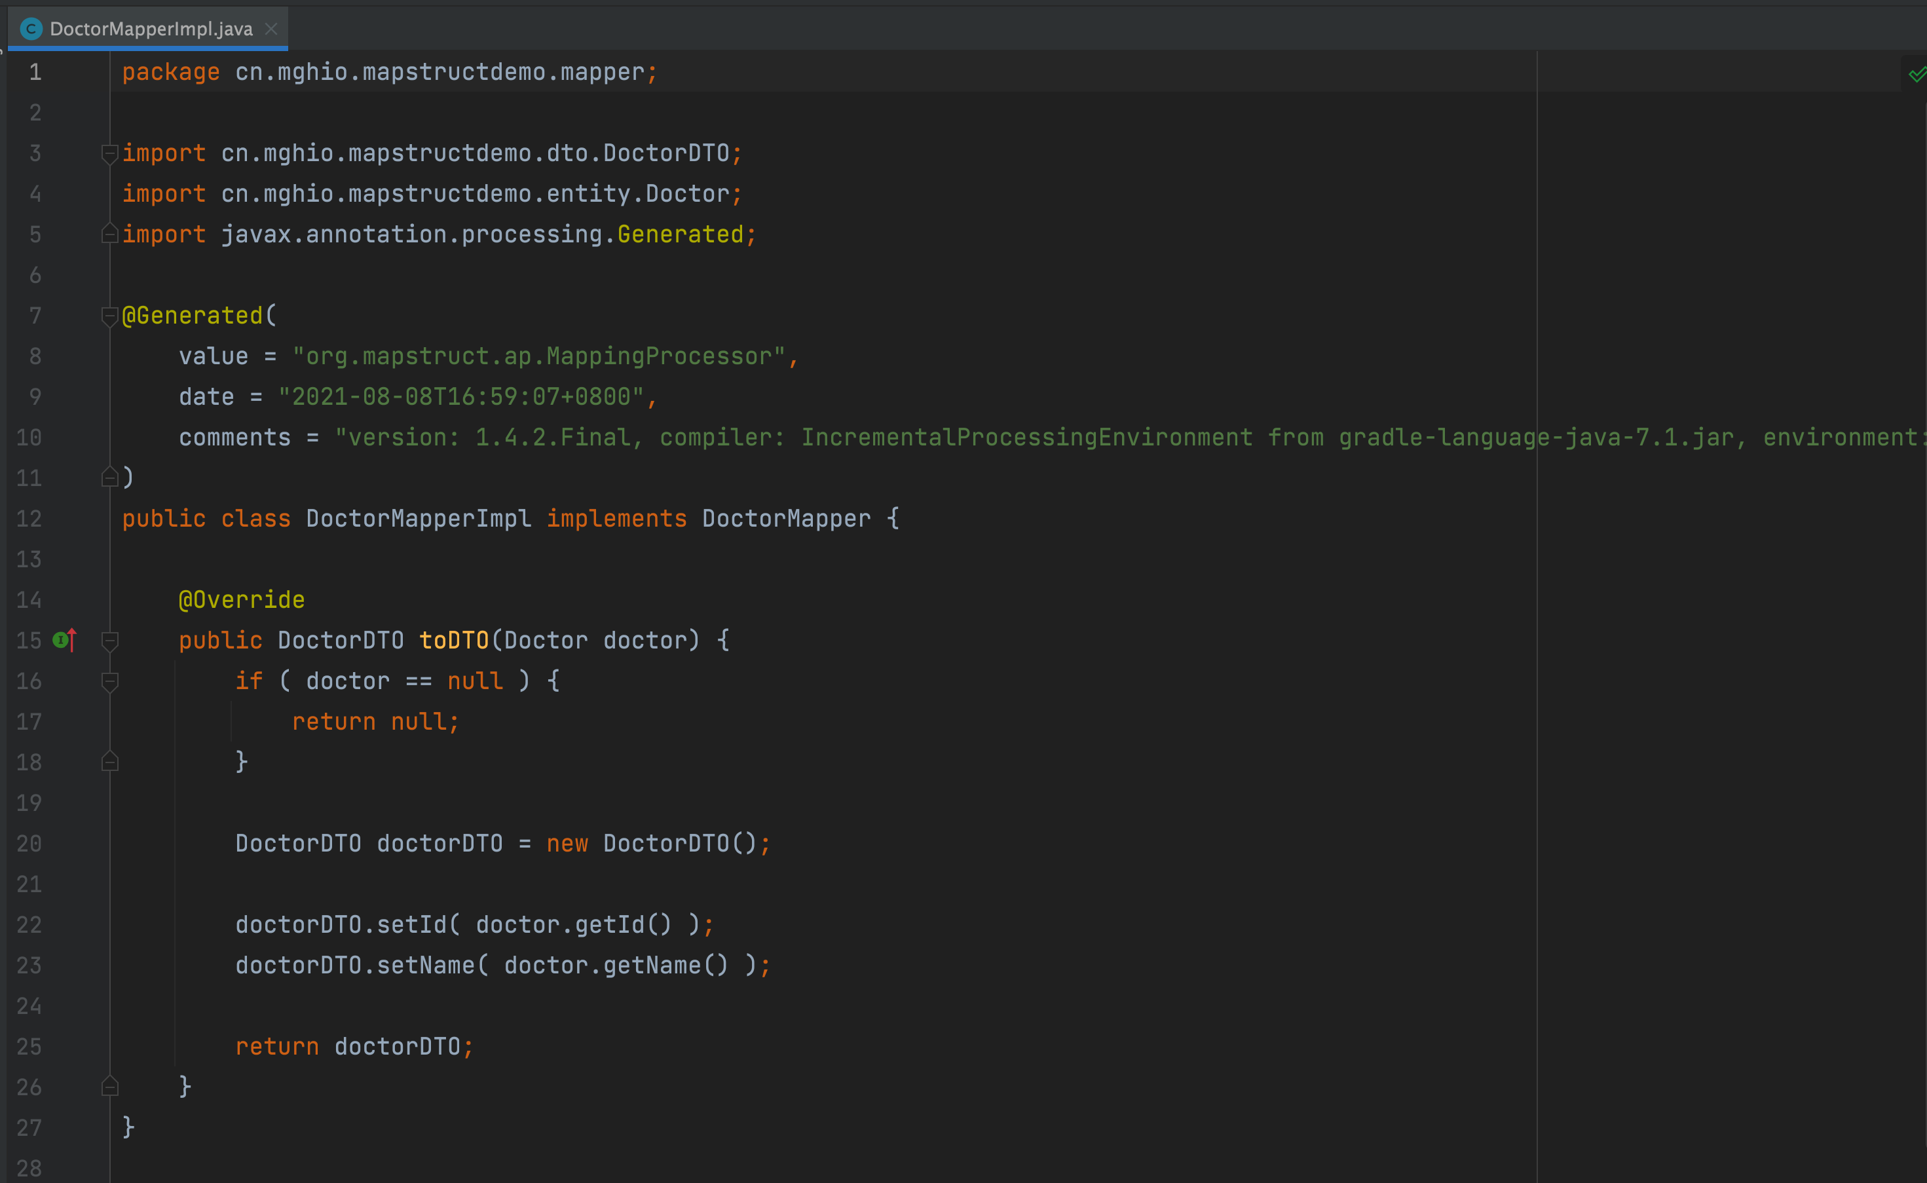Collapse the @Generated annotation at line 7
Image resolution: width=1927 pixels, height=1183 pixels.
[x=109, y=316]
